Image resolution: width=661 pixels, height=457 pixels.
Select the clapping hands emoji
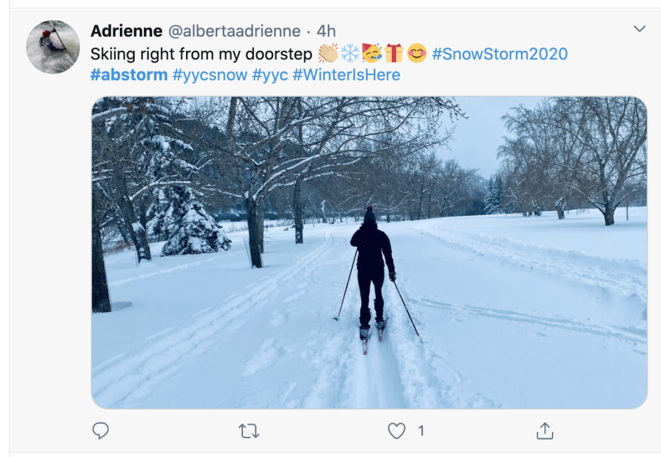[x=328, y=53]
